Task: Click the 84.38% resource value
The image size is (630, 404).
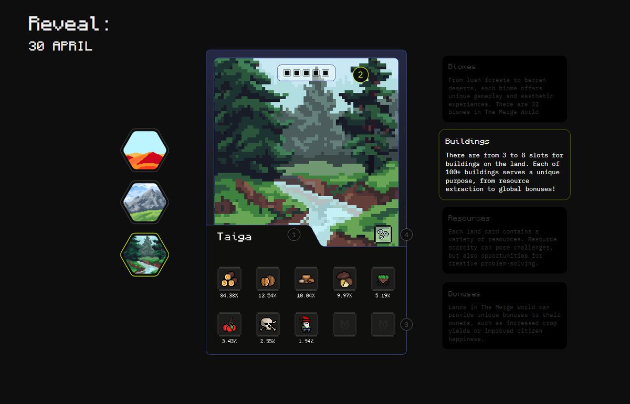Action: click(x=229, y=296)
